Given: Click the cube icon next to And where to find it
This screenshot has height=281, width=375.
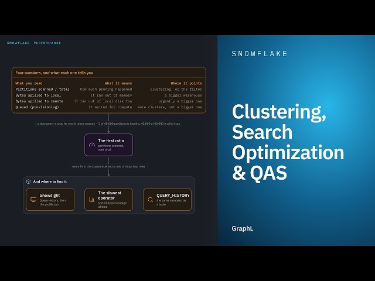Looking at the screenshot, I should click(x=29, y=181).
